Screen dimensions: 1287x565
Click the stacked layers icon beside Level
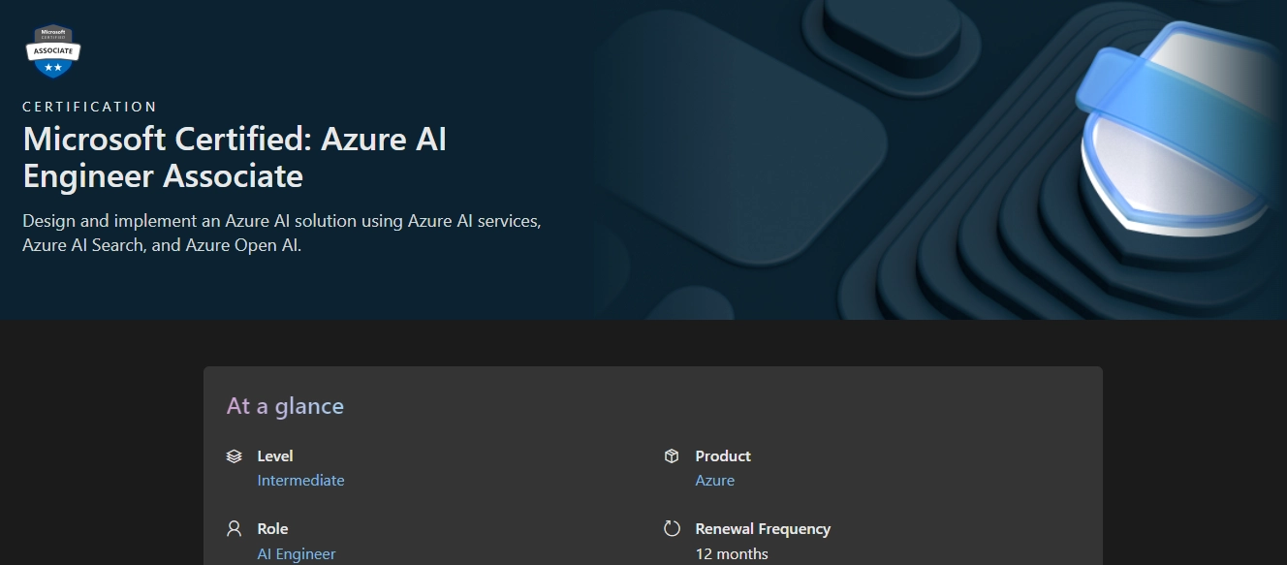pyautogui.click(x=233, y=455)
